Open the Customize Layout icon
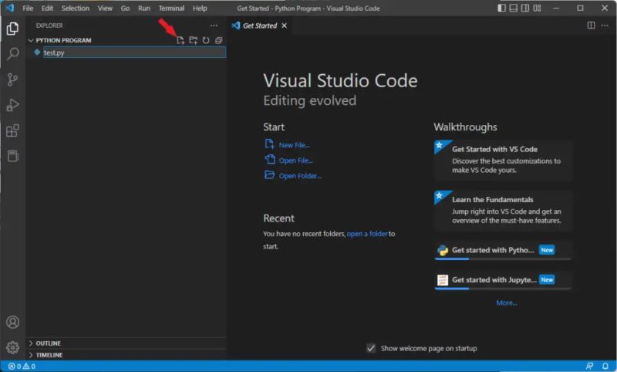The width and height of the screenshot is (617, 372). 537,8
